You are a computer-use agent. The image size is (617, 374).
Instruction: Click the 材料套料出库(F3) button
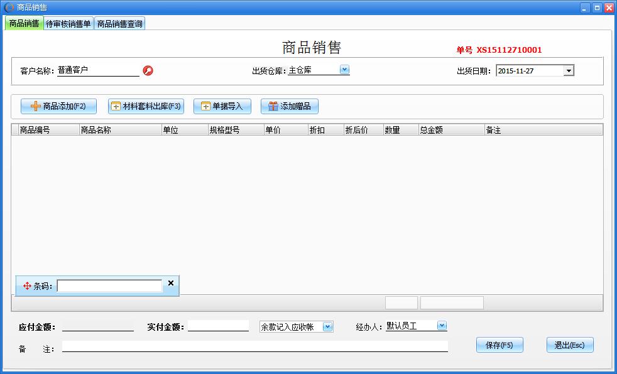coord(146,106)
